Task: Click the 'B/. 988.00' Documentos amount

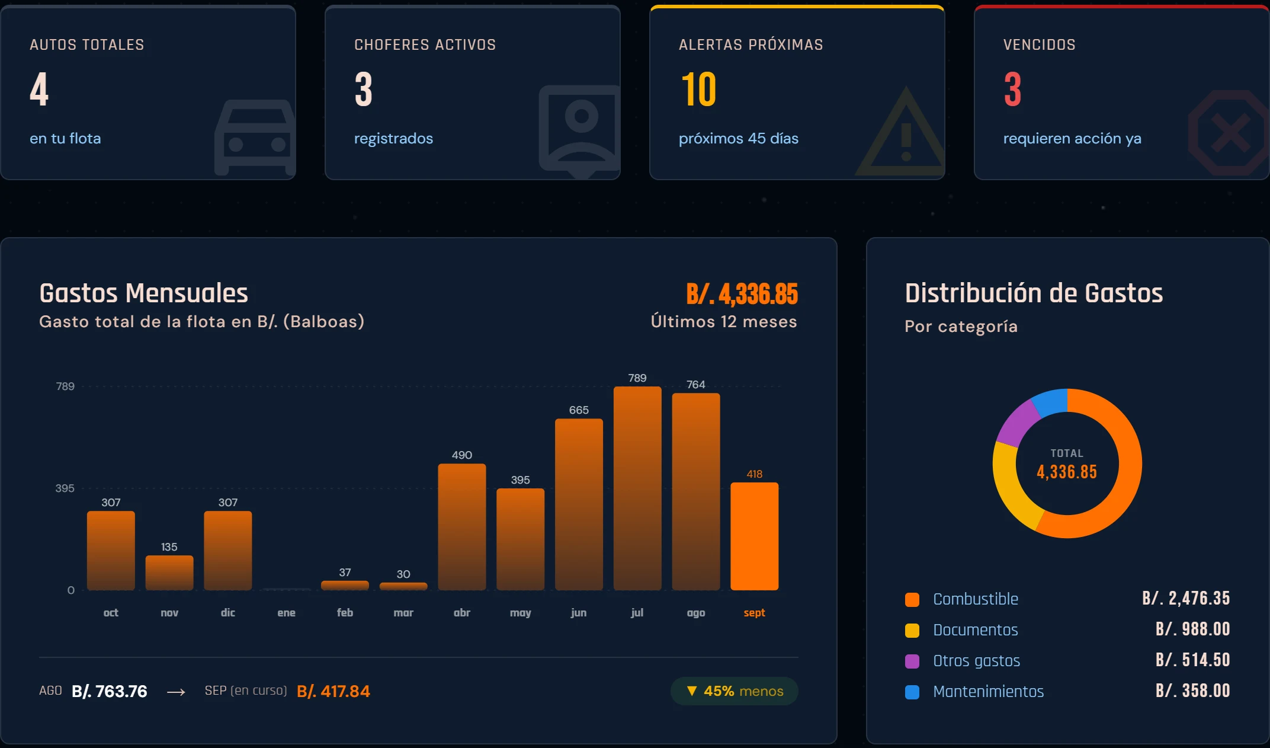Action: [1193, 629]
